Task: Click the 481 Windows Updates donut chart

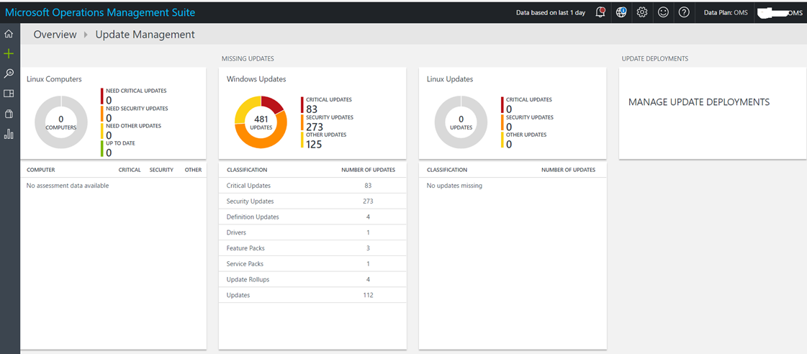Action: tap(261, 122)
